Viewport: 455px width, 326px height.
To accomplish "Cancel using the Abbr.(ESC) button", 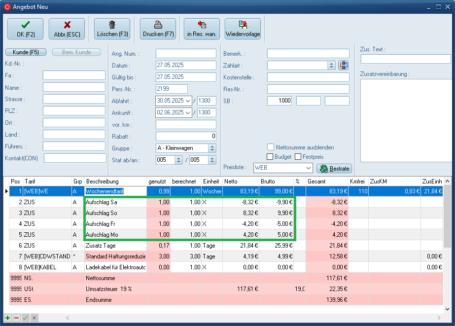I will coord(67,29).
